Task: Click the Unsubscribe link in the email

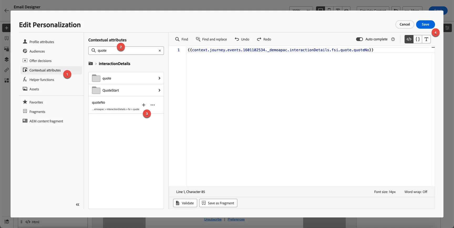Action: point(213,219)
